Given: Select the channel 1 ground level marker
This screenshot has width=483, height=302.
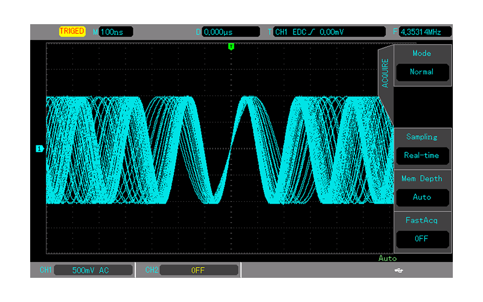Looking at the screenshot, I should pyautogui.click(x=39, y=149).
